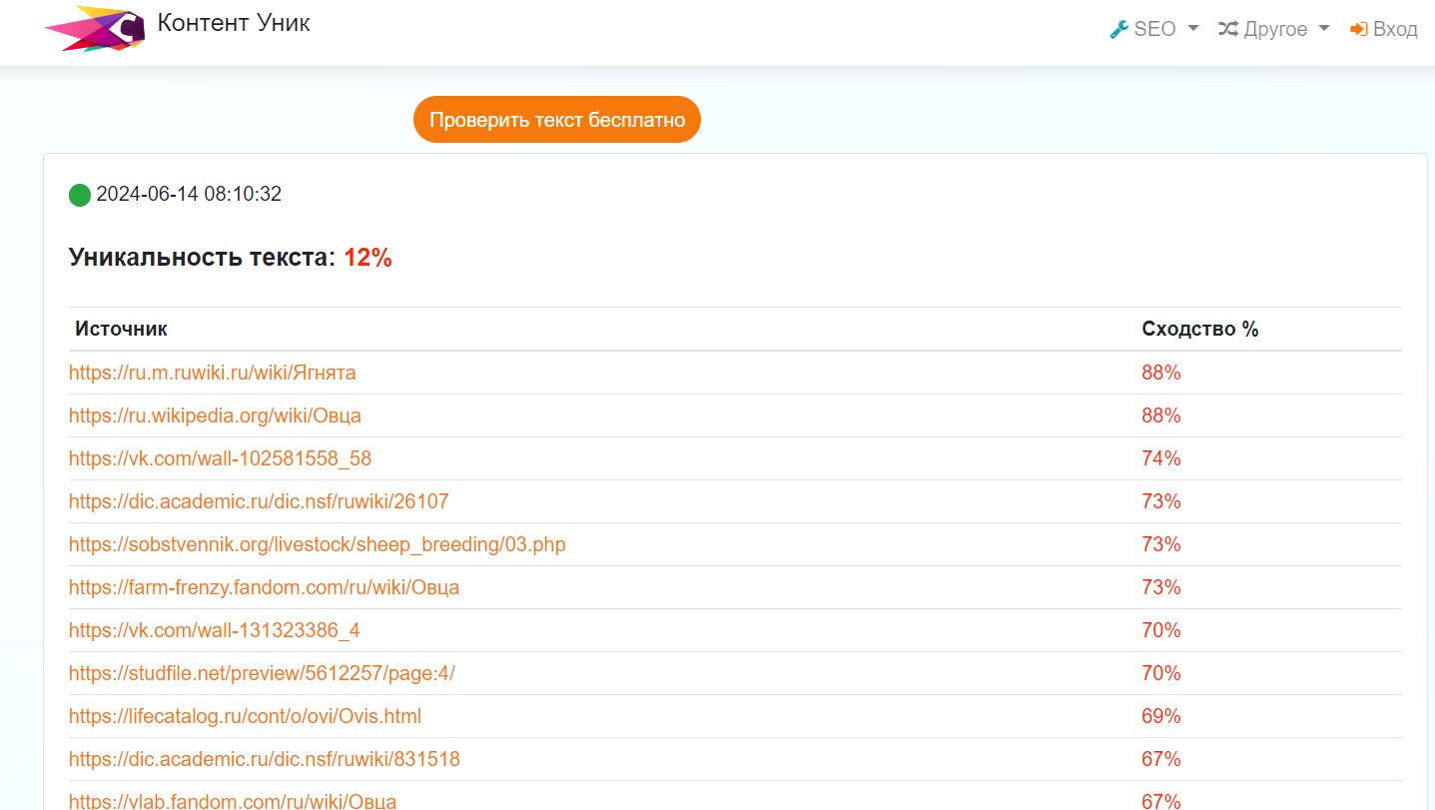1435x810 pixels.
Task: Open the studfile.net preview link
Action: (x=262, y=673)
